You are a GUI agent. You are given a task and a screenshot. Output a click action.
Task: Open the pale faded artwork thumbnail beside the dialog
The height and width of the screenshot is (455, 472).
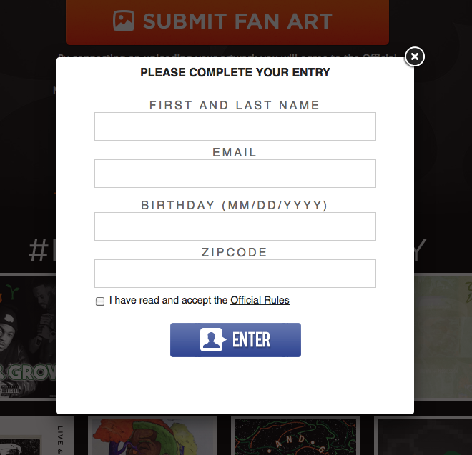443,337
